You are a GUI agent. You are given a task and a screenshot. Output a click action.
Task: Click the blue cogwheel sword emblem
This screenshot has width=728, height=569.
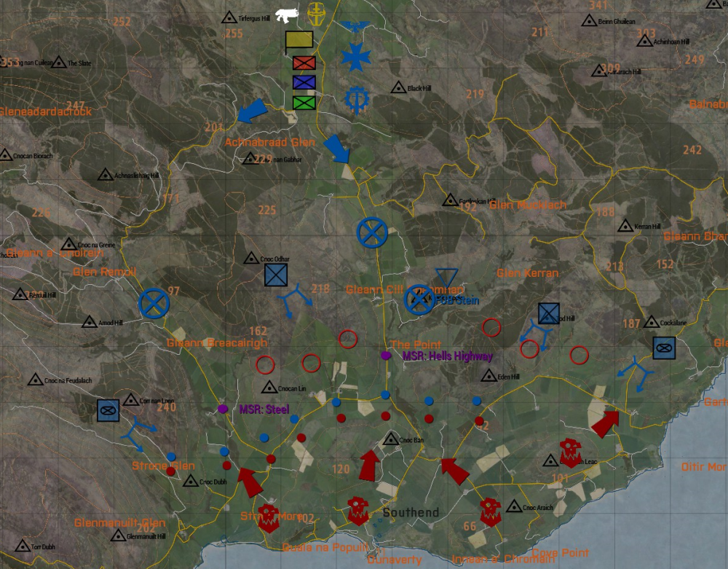[x=357, y=98]
